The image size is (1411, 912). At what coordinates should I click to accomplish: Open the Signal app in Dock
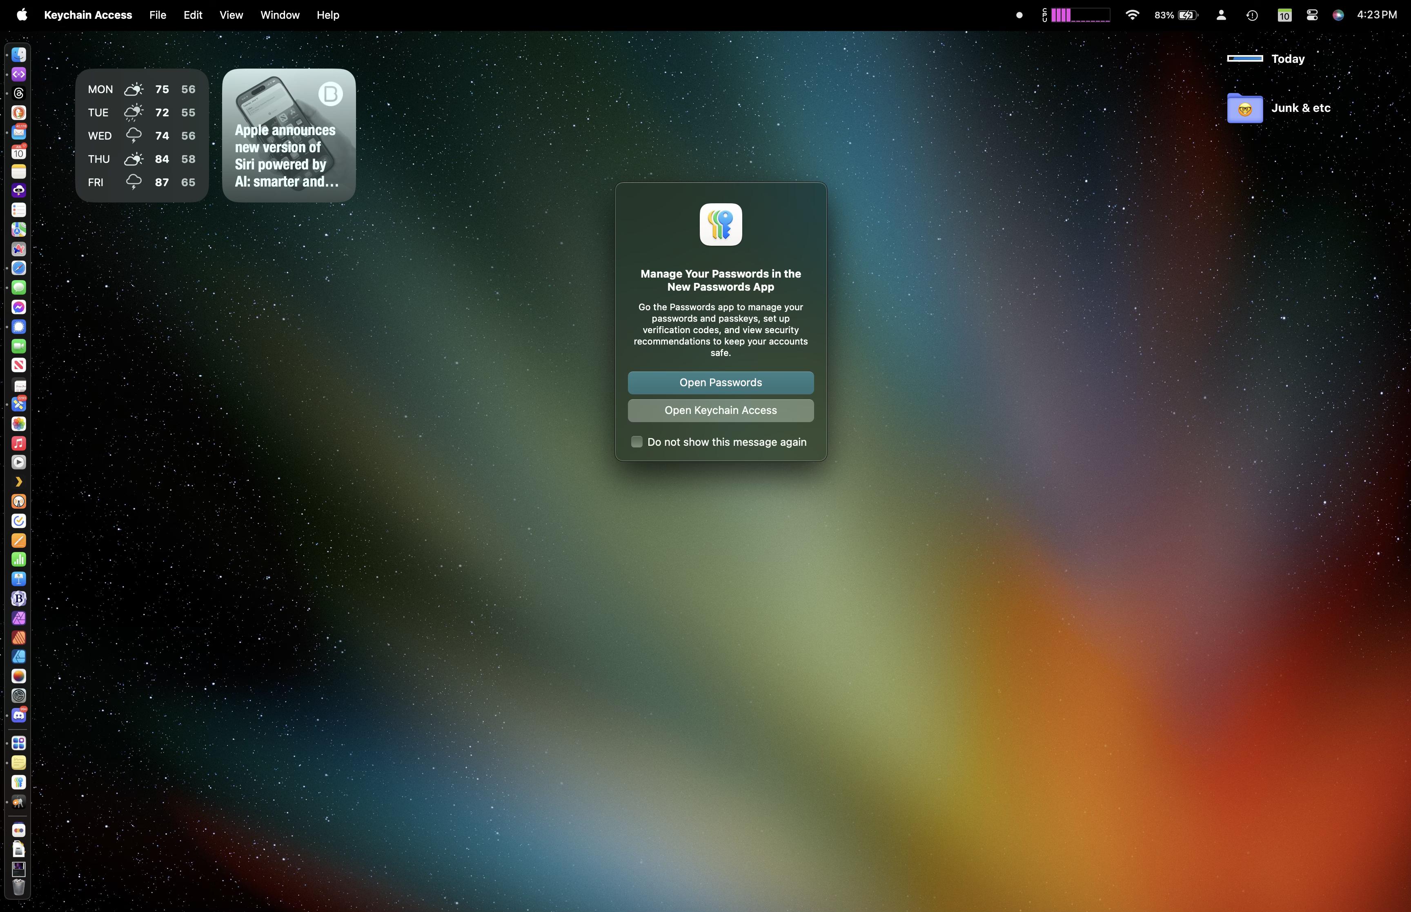click(19, 326)
